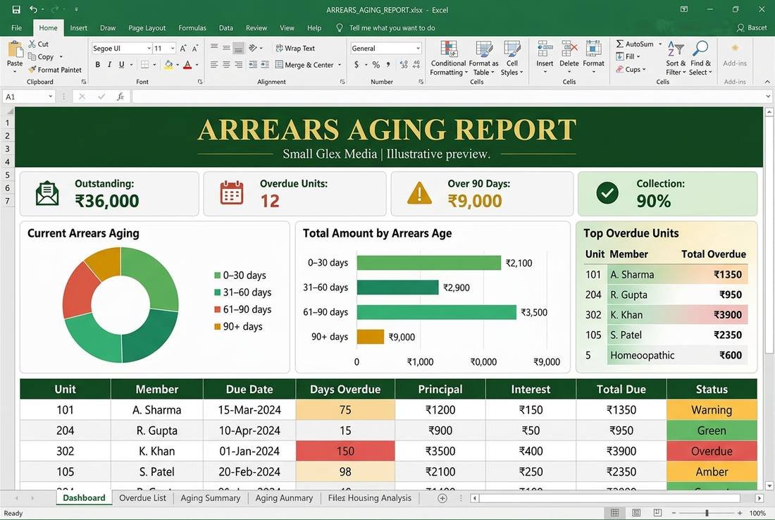775x520 pixels.
Task: Open the General number format dropdown
Action: [418, 48]
